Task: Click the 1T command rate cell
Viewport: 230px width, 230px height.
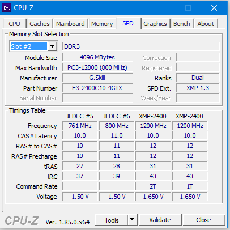Action: click(190, 186)
